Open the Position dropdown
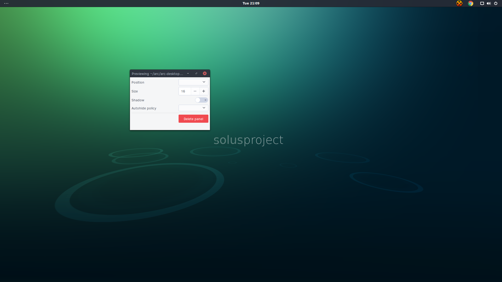This screenshot has width=502, height=282. click(193, 82)
